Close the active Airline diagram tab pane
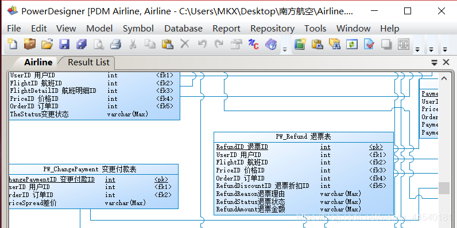 point(446,62)
